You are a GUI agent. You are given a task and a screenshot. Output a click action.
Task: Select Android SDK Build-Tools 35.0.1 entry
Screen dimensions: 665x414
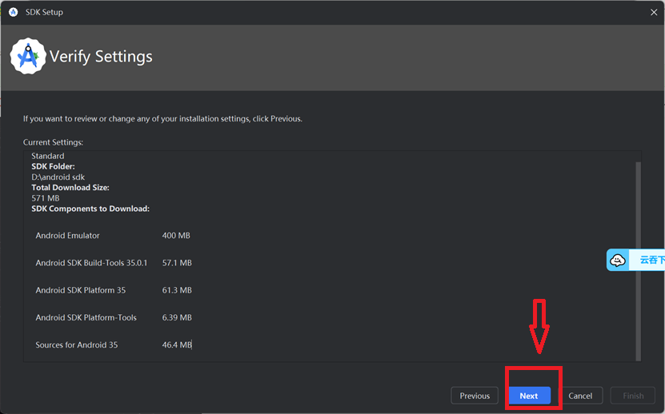point(91,263)
